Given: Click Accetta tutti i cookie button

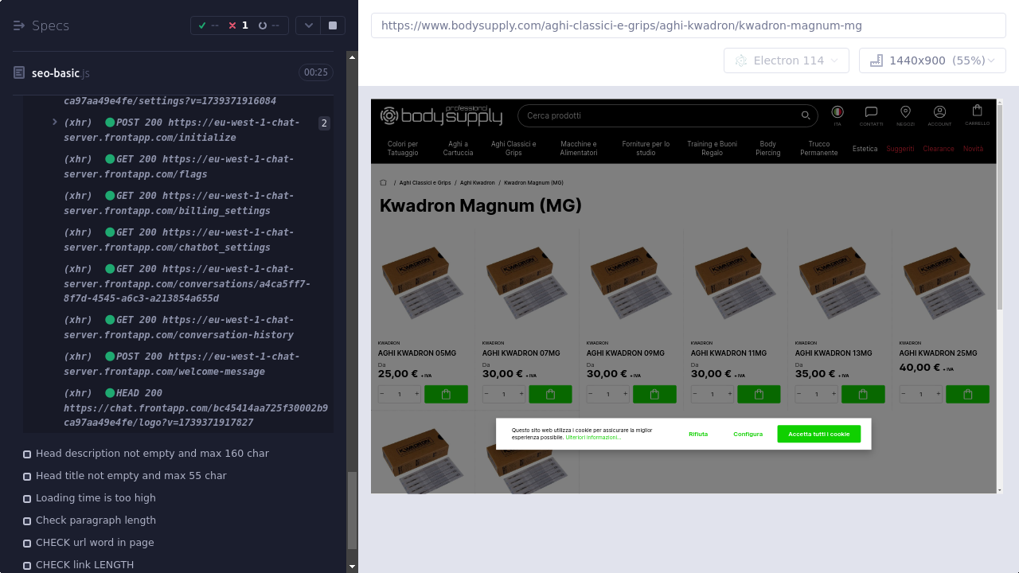Looking at the screenshot, I should click(818, 435).
